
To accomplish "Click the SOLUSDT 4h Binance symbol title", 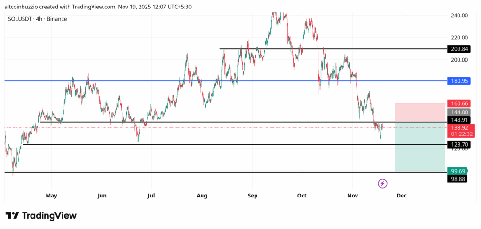I will (38, 19).
